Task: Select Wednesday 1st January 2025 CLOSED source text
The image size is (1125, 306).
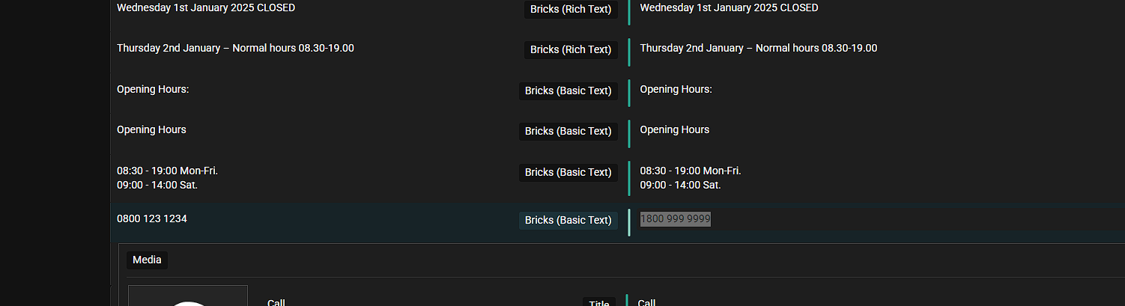Action: pos(206,7)
